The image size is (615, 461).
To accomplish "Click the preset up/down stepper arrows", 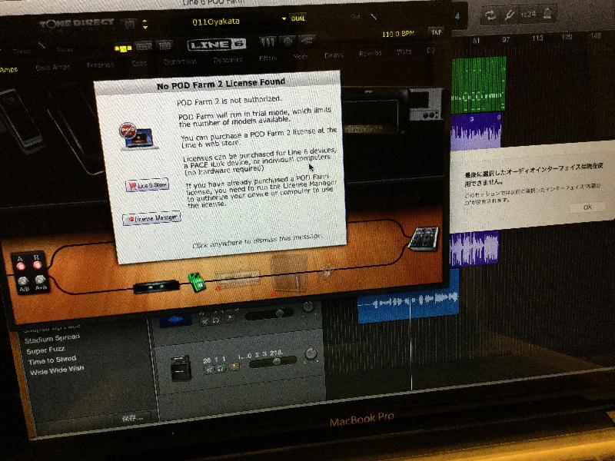I will point(145,25).
